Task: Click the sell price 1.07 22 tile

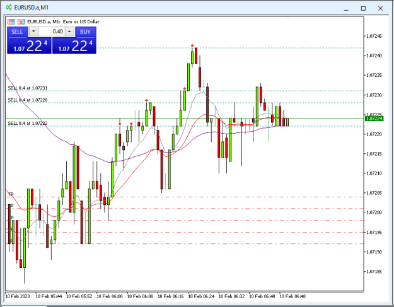Action: click(x=30, y=46)
